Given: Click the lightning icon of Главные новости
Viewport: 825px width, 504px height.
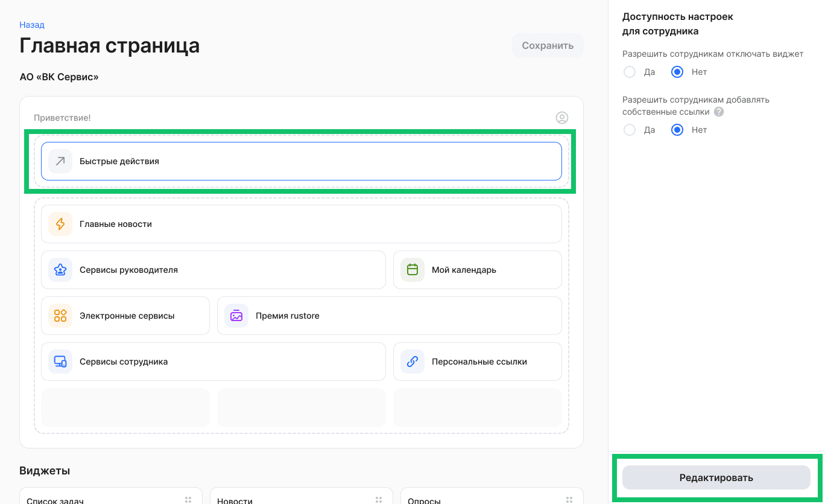Looking at the screenshot, I should click(x=59, y=223).
